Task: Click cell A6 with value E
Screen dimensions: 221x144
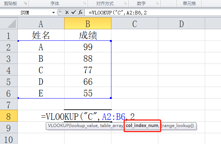Action: [41, 93]
